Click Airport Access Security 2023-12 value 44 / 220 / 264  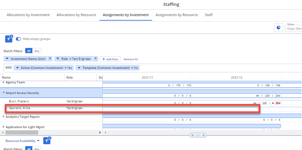point(268,96)
